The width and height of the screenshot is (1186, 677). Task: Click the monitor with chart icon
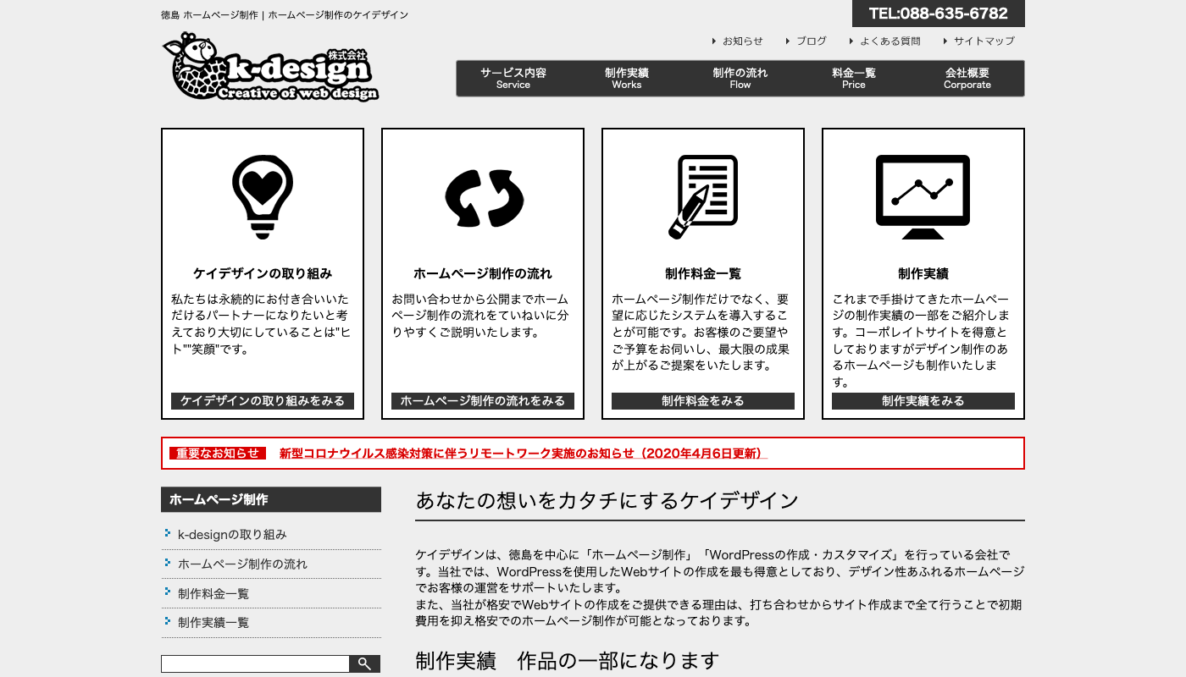click(x=923, y=197)
